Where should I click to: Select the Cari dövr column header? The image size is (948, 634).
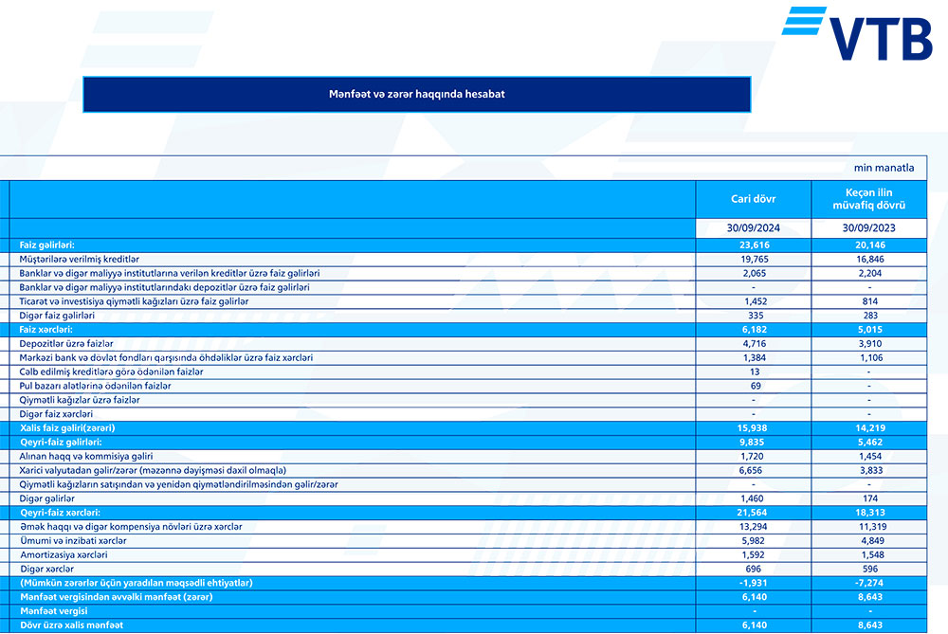(x=753, y=200)
